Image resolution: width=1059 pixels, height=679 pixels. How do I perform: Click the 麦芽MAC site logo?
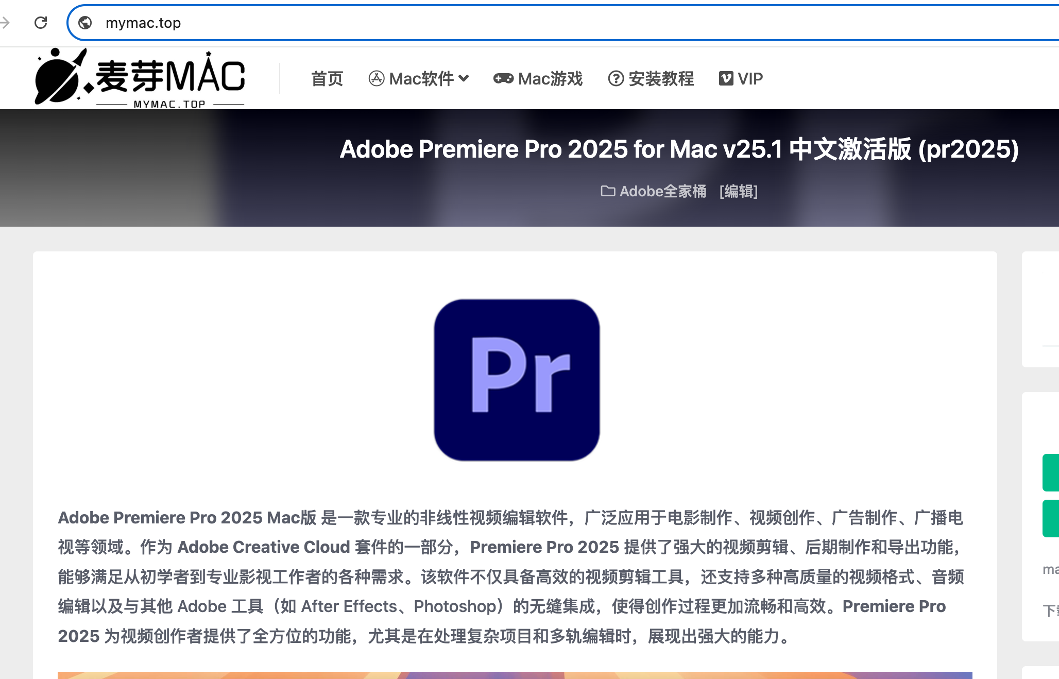click(x=140, y=78)
